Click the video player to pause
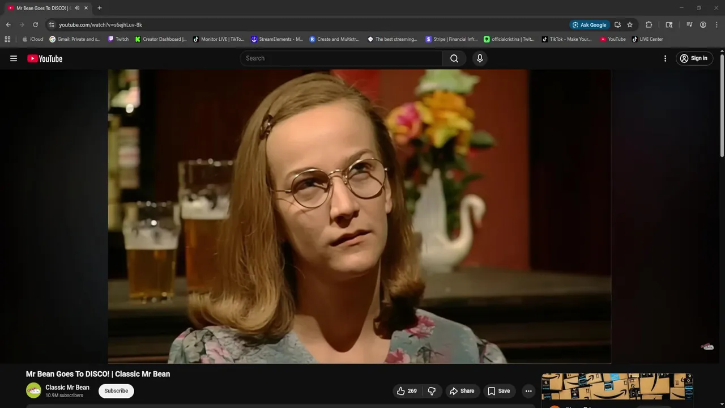 click(x=359, y=216)
